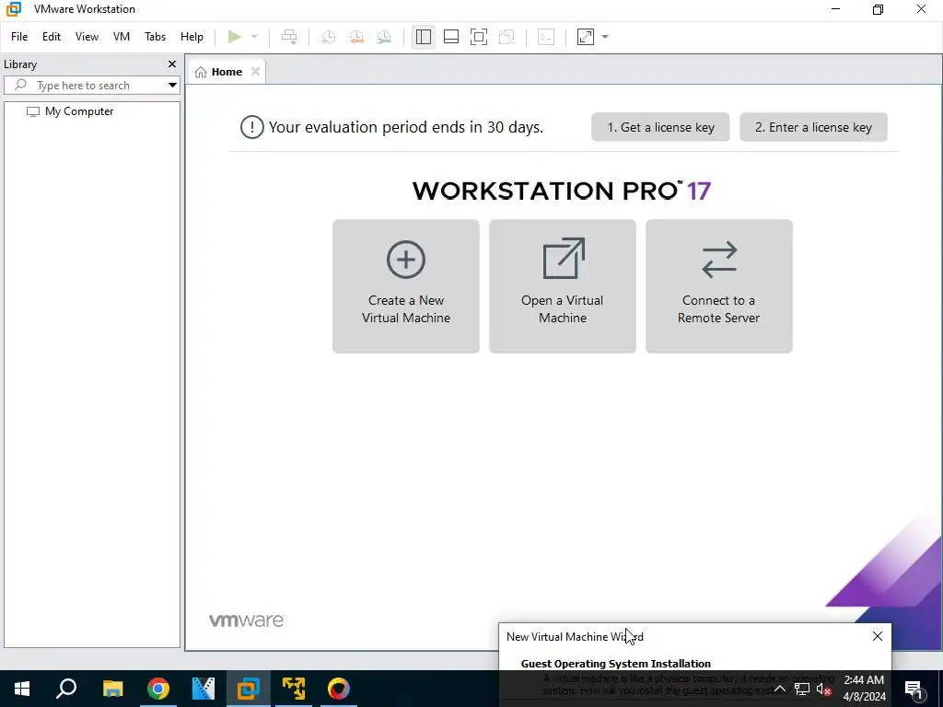This screenshot has height=707, width=943.
Task: Open the VM menu
Action: (x=122, y=37)
